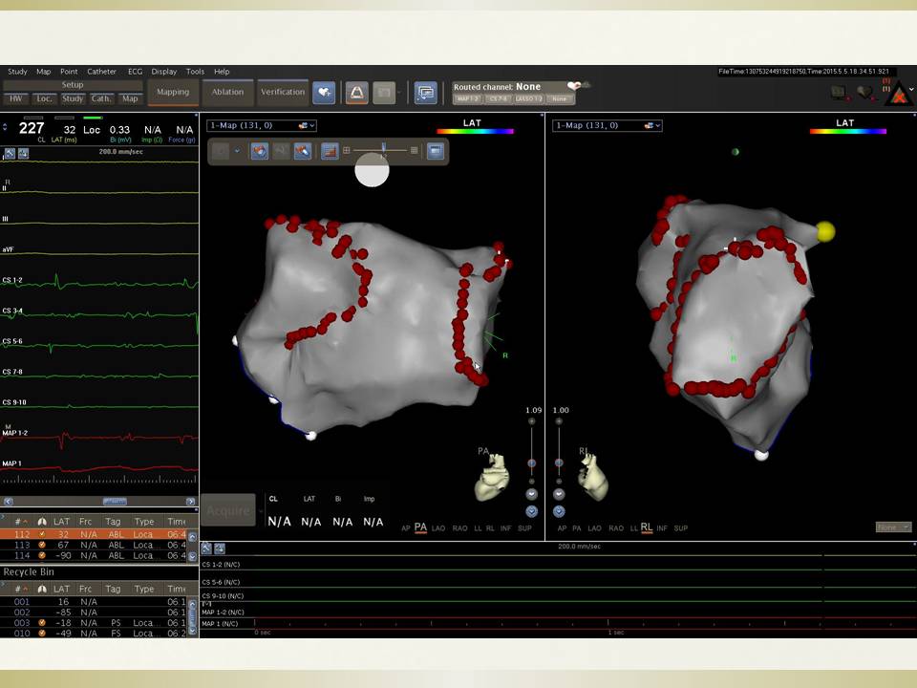
Task: Click the screen layout icon in top toolbar
Action: coord(425,93)
